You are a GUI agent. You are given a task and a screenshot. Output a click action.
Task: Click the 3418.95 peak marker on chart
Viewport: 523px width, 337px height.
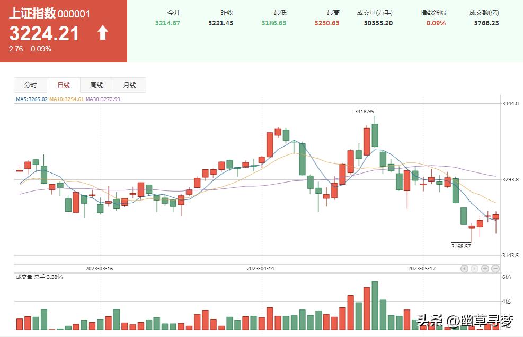365,112
